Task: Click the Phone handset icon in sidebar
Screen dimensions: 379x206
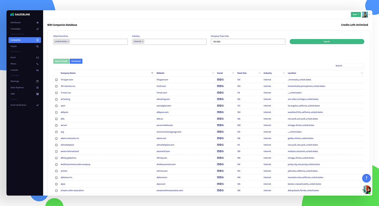Action: pos(38,64)
